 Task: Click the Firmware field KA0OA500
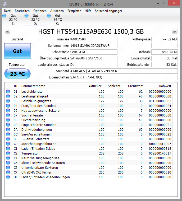pos(94,39)
